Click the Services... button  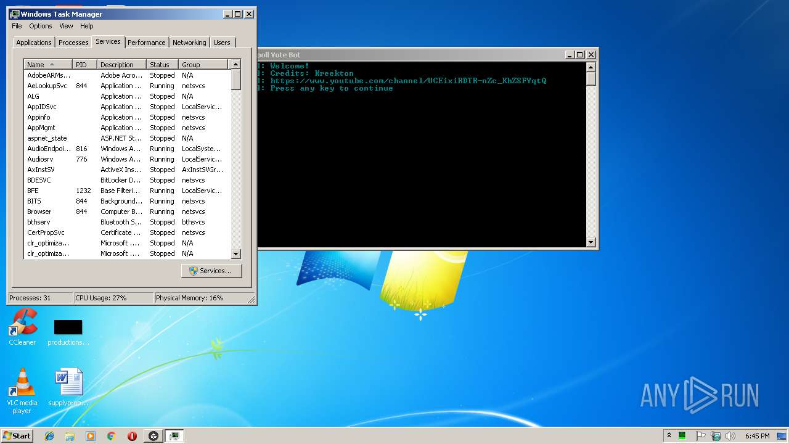(x=211, y=271)
